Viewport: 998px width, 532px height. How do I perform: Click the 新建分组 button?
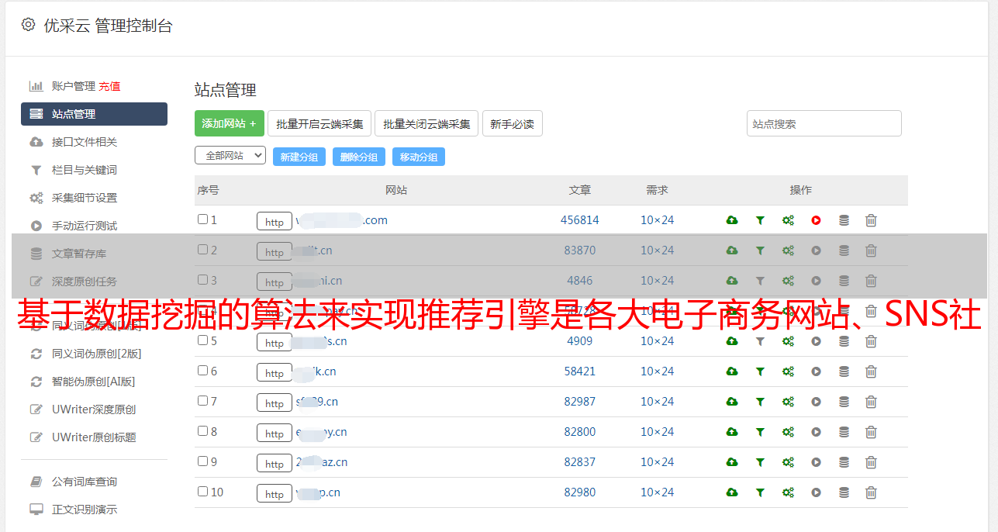click(299, 157)
